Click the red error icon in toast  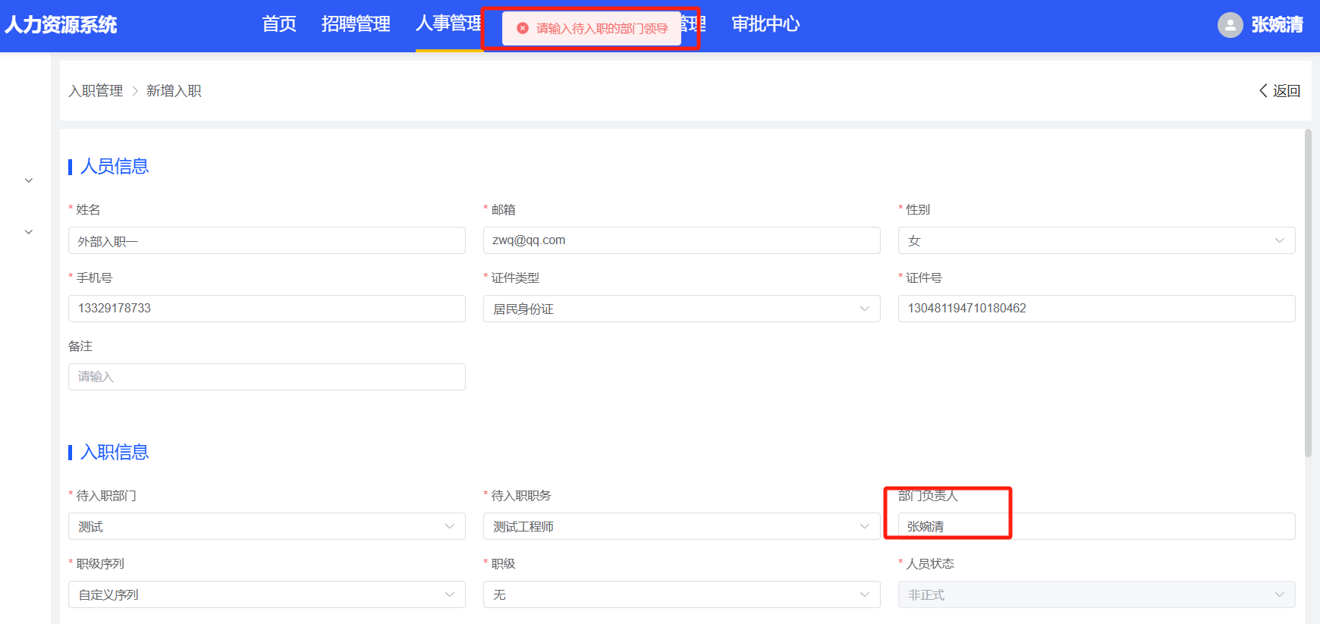coord(523,28)
